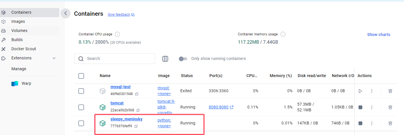Delete the sleepy_meninsky container

[x=390, y=123]
